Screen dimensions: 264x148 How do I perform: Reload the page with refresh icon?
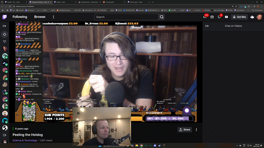click(x=9, y=7)
